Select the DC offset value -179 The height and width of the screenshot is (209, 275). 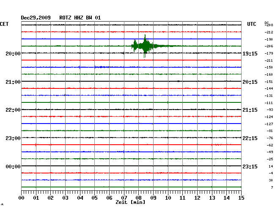269,53
